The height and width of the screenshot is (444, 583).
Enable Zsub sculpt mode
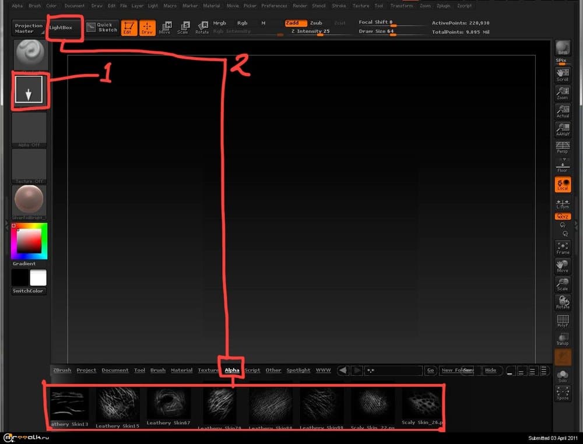click(x=315, y=23)
